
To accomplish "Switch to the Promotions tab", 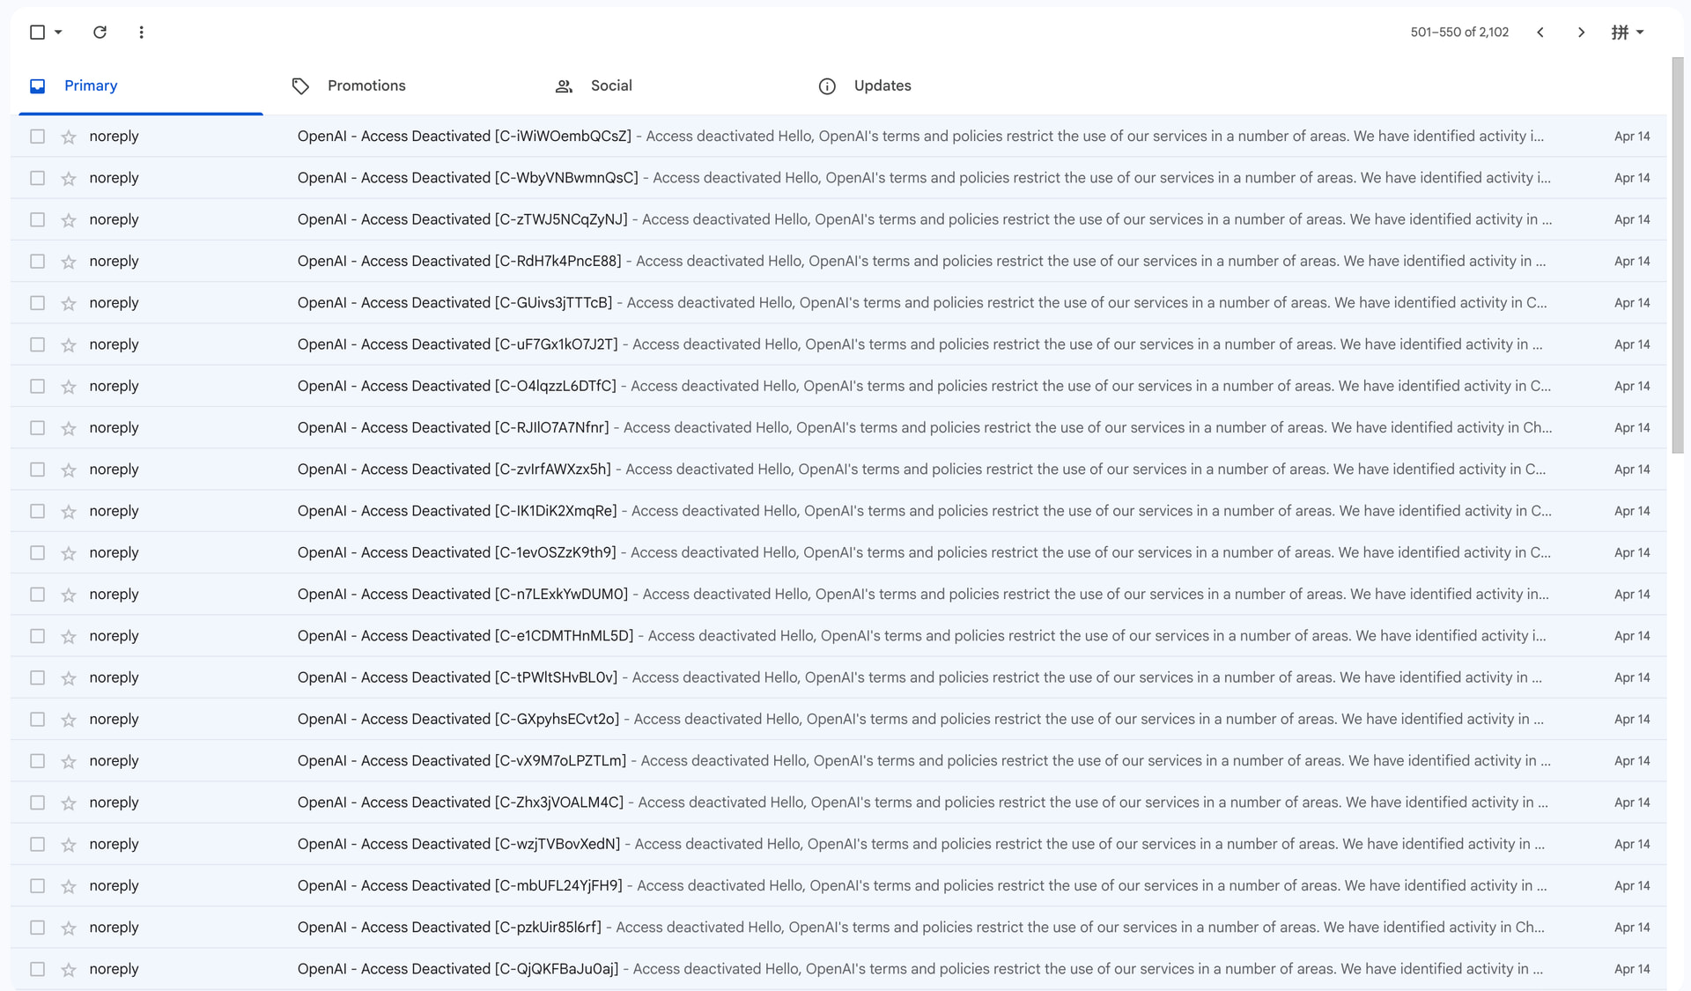I will pyautogui.click(x=348, y=85).
